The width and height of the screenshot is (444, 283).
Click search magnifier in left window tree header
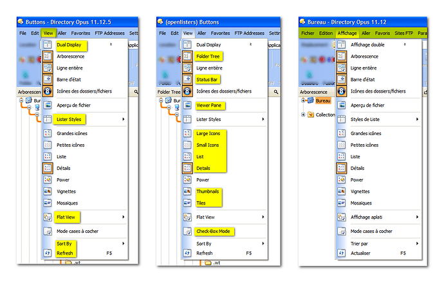(x=136, y=92)
